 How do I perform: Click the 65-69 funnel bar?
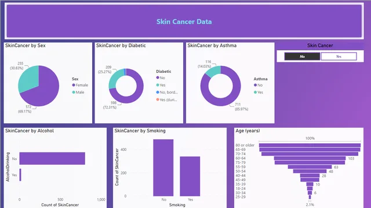[310, 150]
